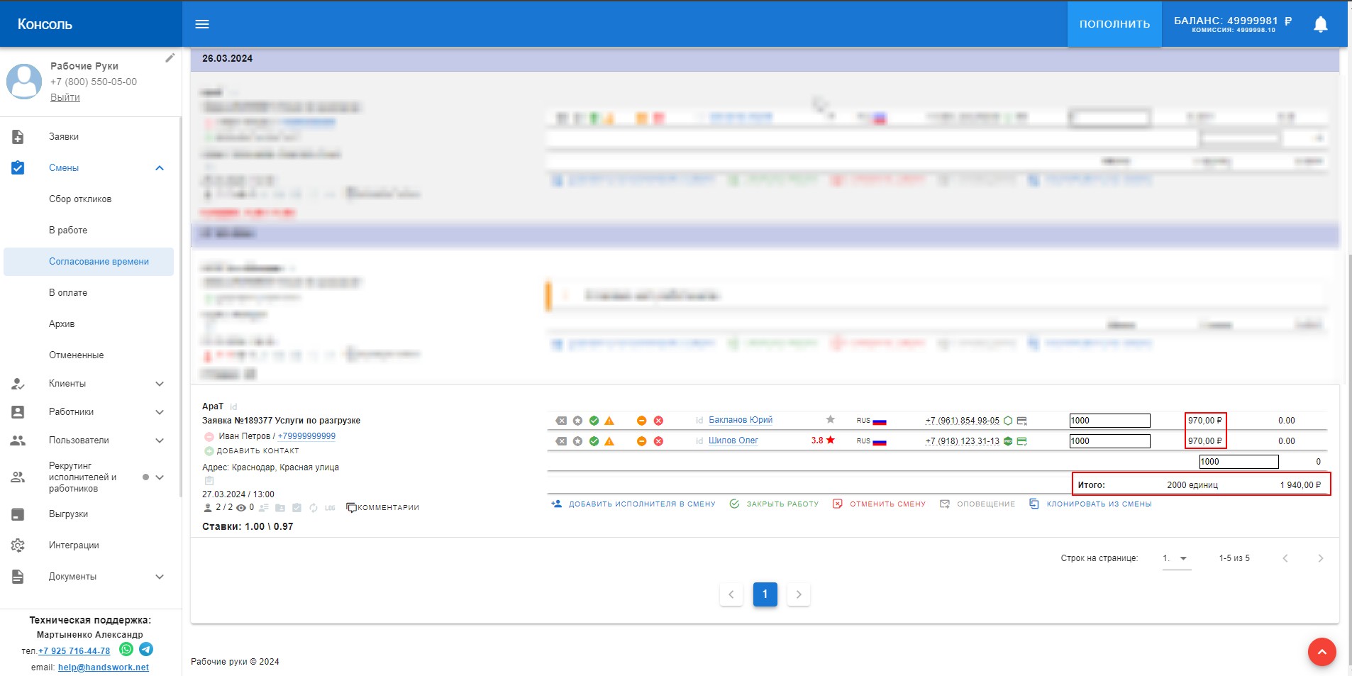Open Архив submenu item
The height and width of the screenshot is (676, 1352).
click(62, 324)
